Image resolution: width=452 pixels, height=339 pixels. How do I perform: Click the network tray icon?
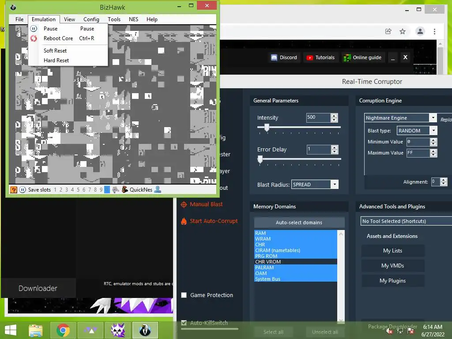click(x=400, y=331)
